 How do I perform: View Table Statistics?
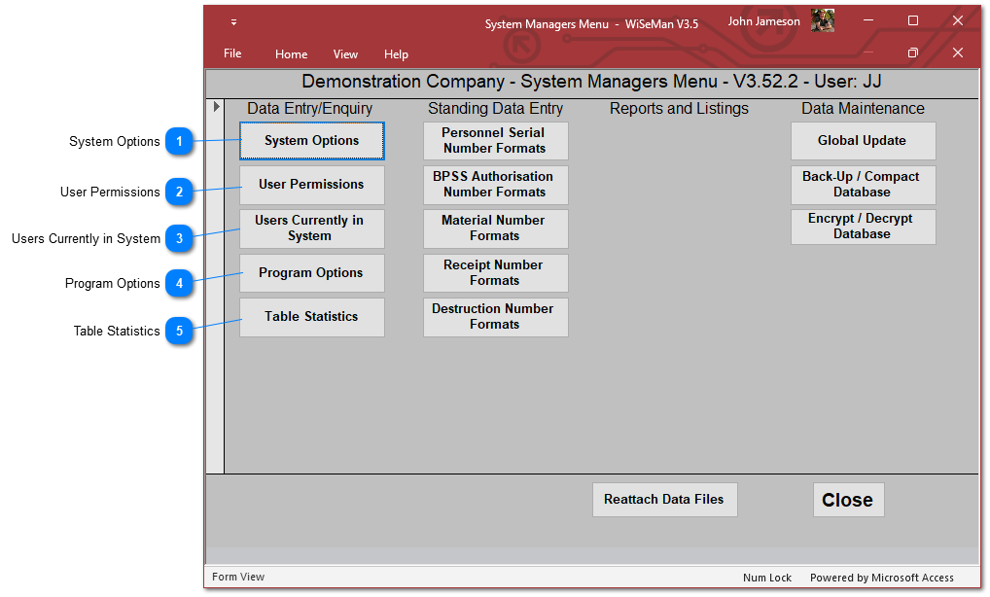point(312,317)
